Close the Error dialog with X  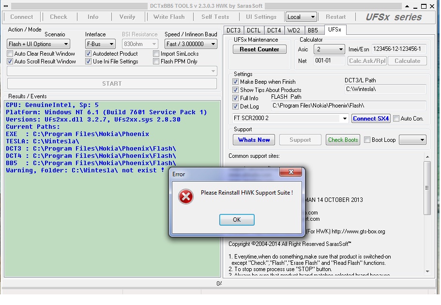tap(291, 172)
